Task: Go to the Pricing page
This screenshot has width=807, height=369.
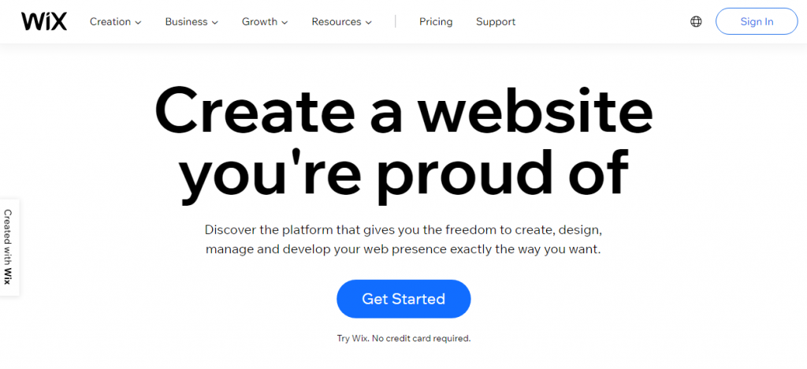Action: tap(436, 22)
